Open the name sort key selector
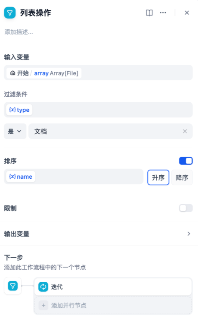Image resolution: width=198 pixels, height=322 pixels. click(x=74, y=177)
